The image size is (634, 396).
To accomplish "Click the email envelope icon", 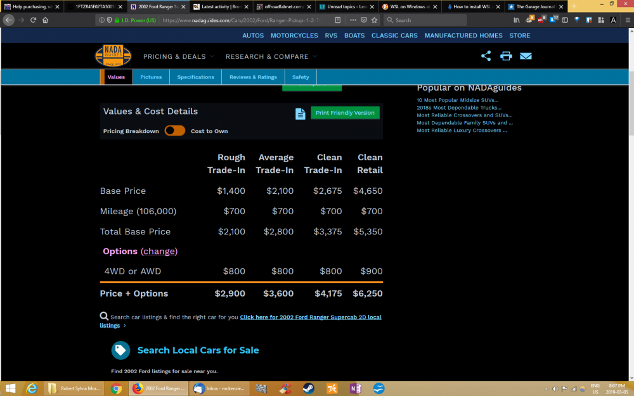I will pos(526,56).
